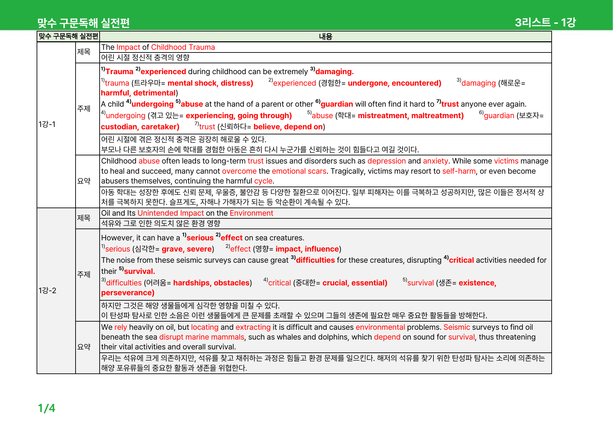613x433 pixels.
Task: Click the 1강-2 row label
Action: coord(47,290)
